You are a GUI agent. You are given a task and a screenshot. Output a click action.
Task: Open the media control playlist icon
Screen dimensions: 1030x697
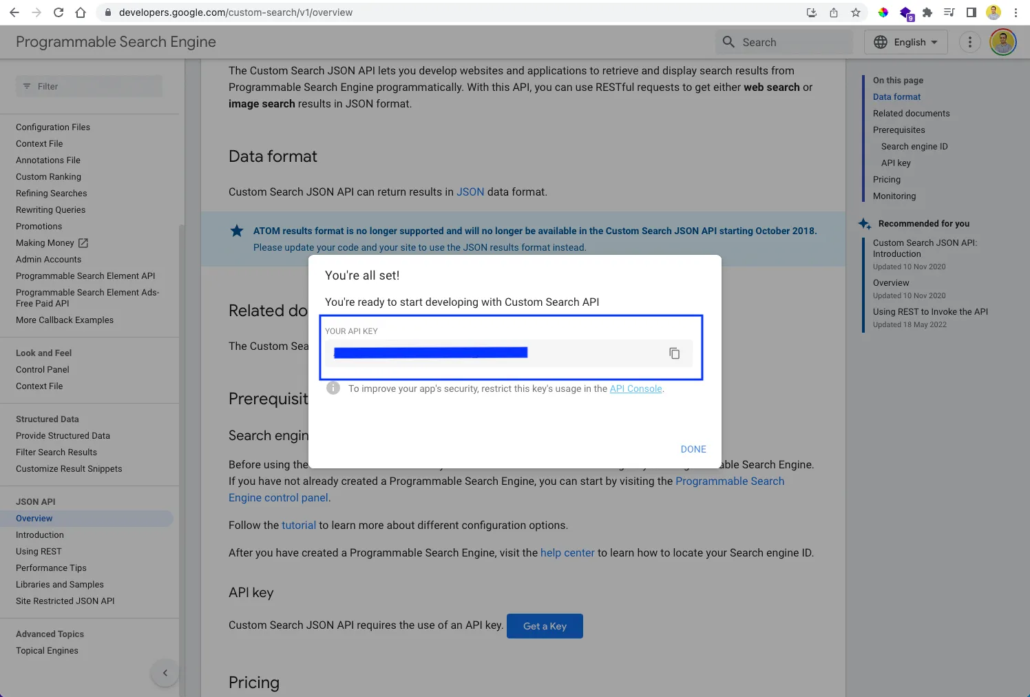[949, 12]
